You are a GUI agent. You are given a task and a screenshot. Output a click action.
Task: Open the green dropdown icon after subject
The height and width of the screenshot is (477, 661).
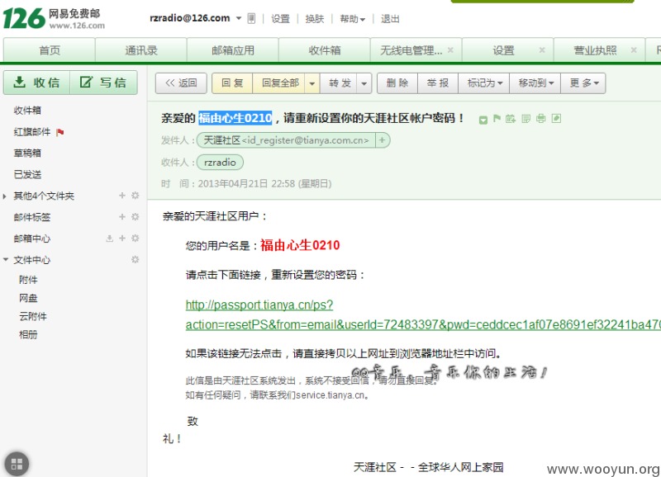pyautogui.click(x=483, y=120)
